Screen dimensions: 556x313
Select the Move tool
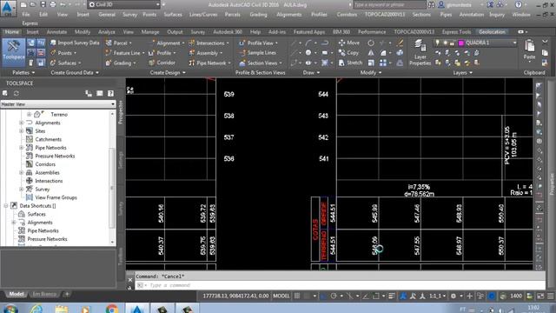(x=349, y=43)
